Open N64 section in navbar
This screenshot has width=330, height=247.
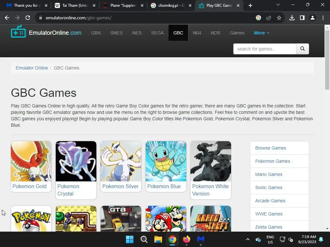click(197, 33)
